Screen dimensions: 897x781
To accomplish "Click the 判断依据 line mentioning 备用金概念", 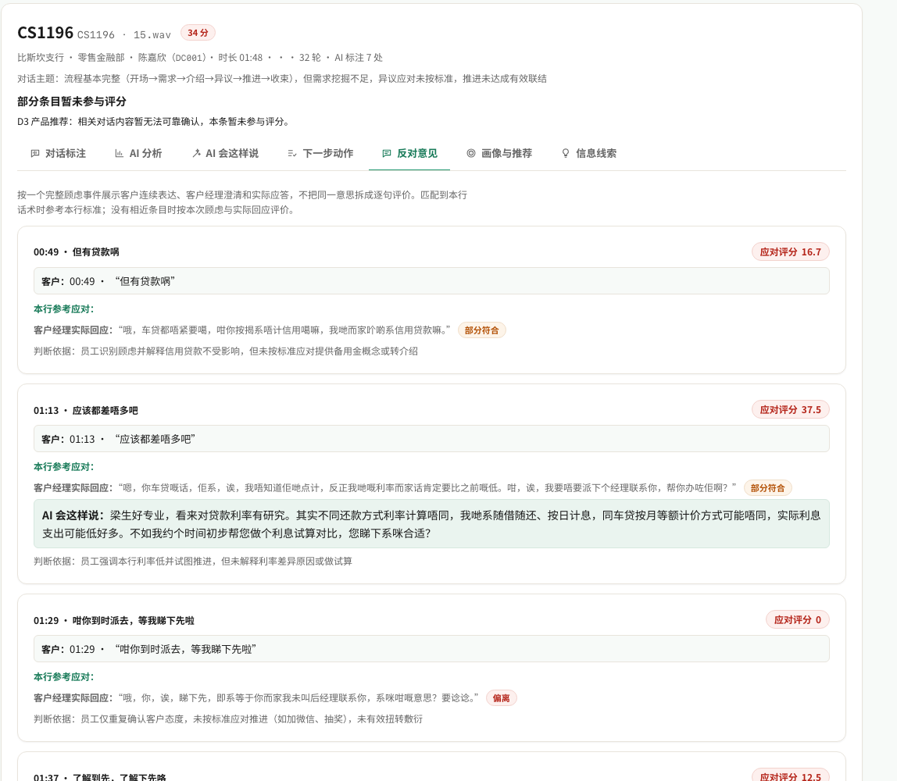I will (x=225, y=351).
